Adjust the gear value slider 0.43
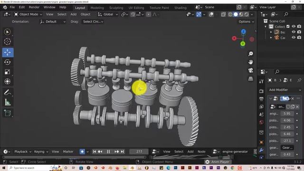304x171 pixels. click(x=287, y=154)
